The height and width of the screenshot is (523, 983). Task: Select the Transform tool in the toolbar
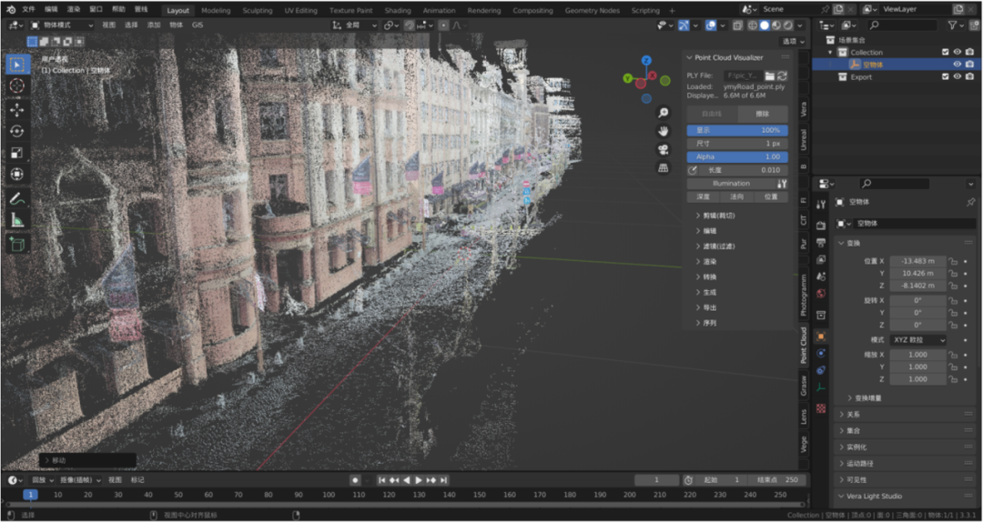17,174
